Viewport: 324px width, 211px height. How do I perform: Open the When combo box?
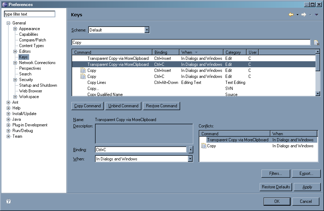190,159
